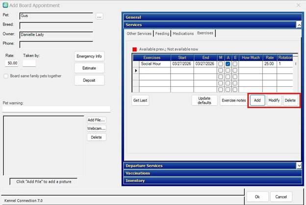
Task: Expand the General section header
Action: pos(211,17)
